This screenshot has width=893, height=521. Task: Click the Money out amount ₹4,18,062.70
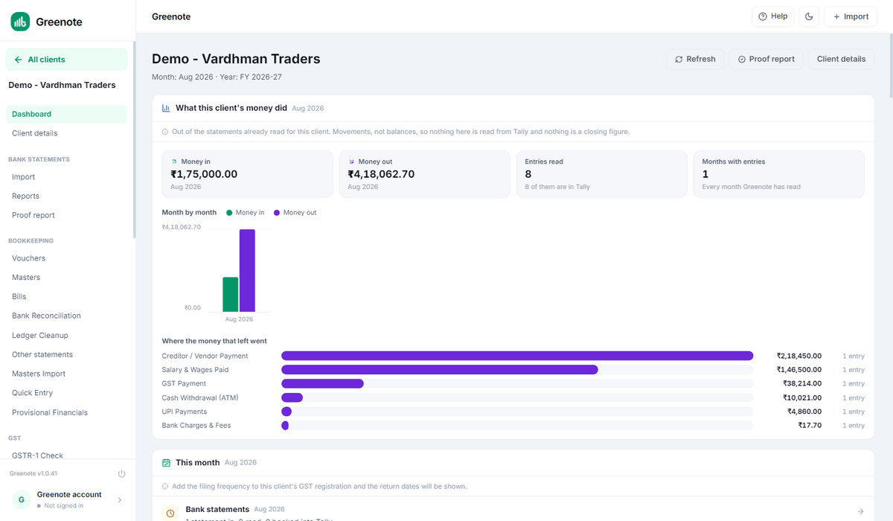[x=381, y=174]
